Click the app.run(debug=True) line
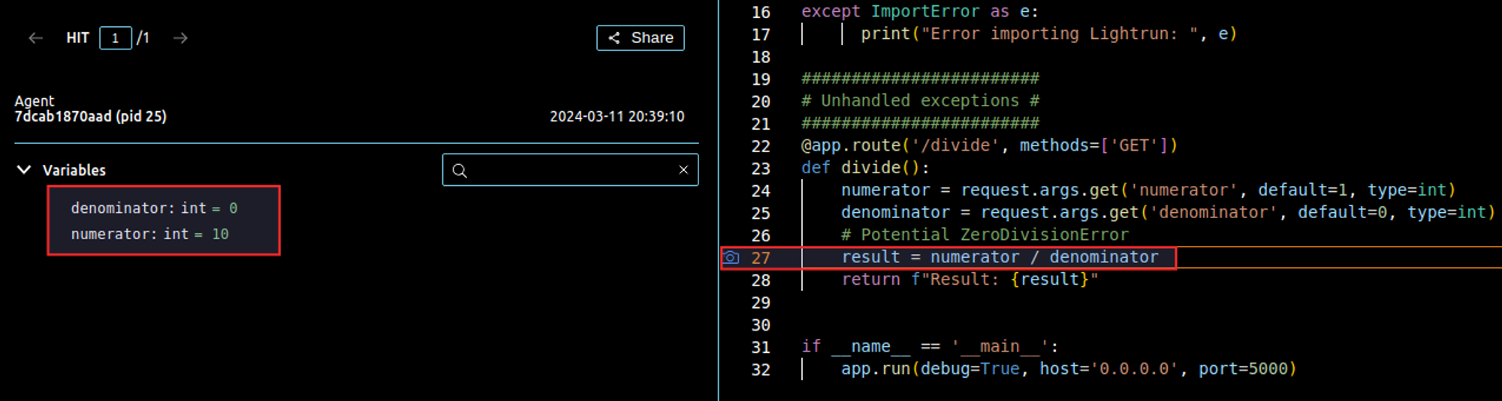The width and height of the screenshot is (1502, 401). point(1068,370)
